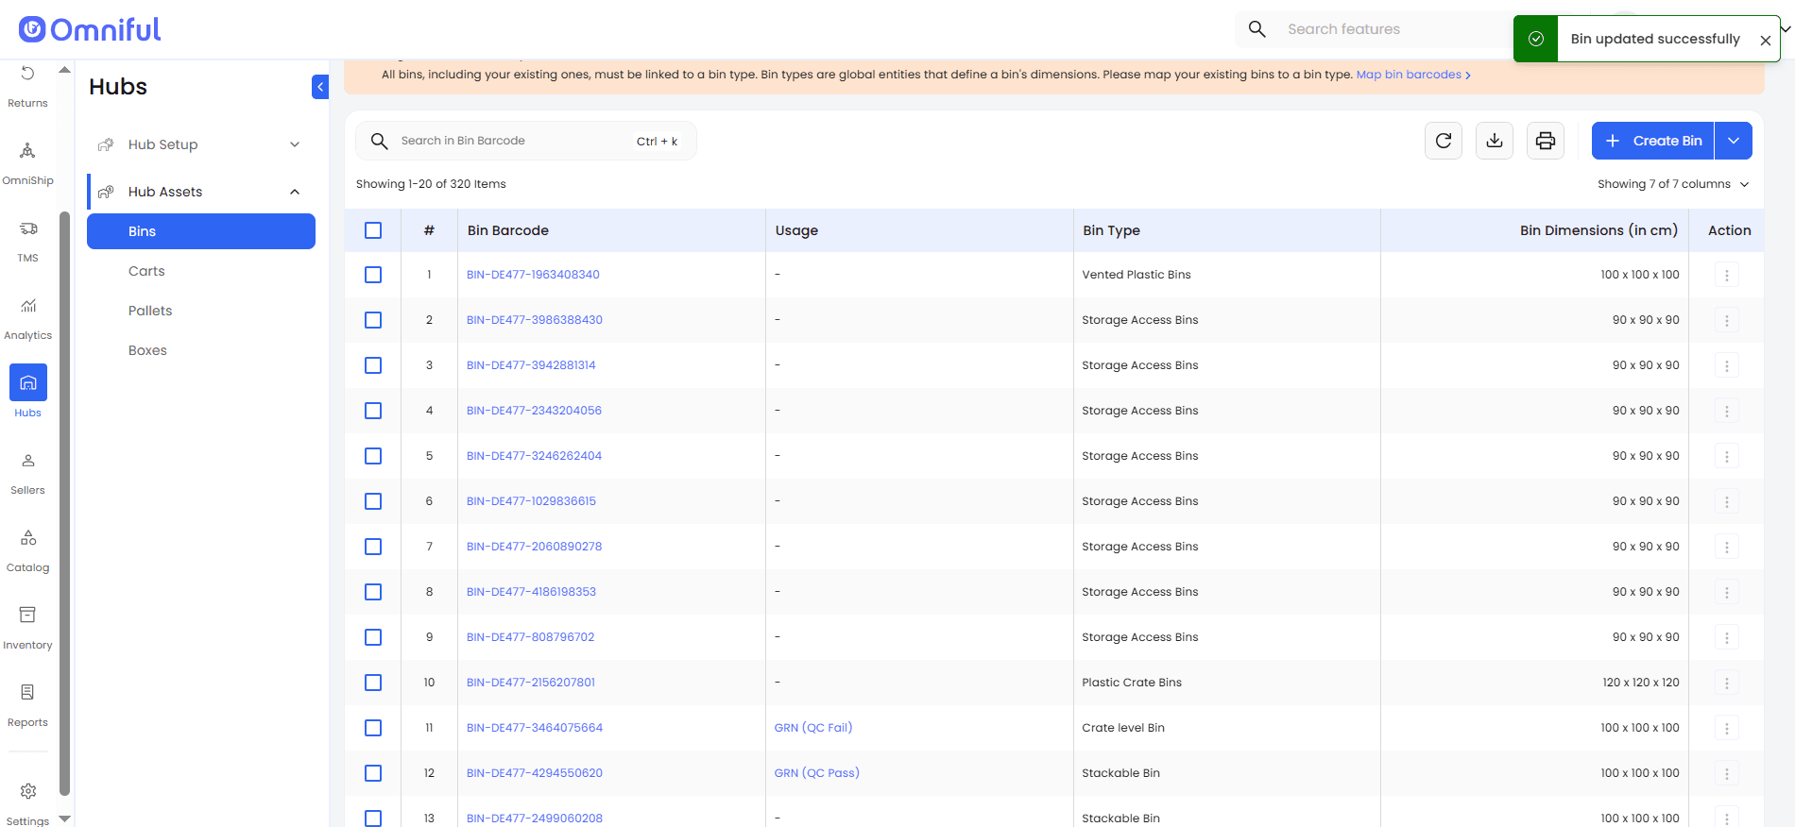
Task: Select checkbox for BIN-DE477-2060890278
Action: click(x=373, y=547)
